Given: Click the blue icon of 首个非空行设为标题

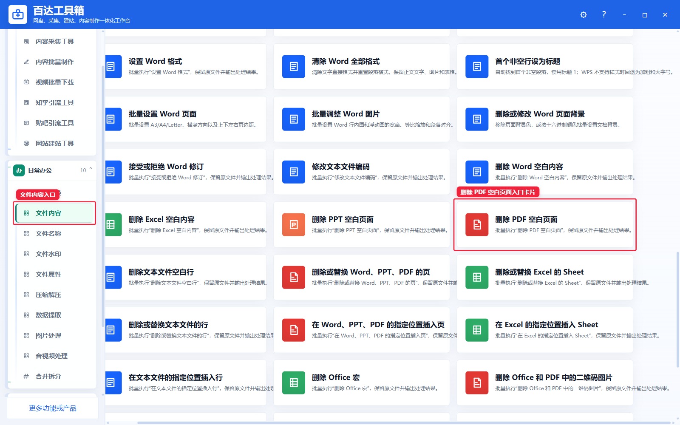Looking at the screenshot, I should [477, 66].
